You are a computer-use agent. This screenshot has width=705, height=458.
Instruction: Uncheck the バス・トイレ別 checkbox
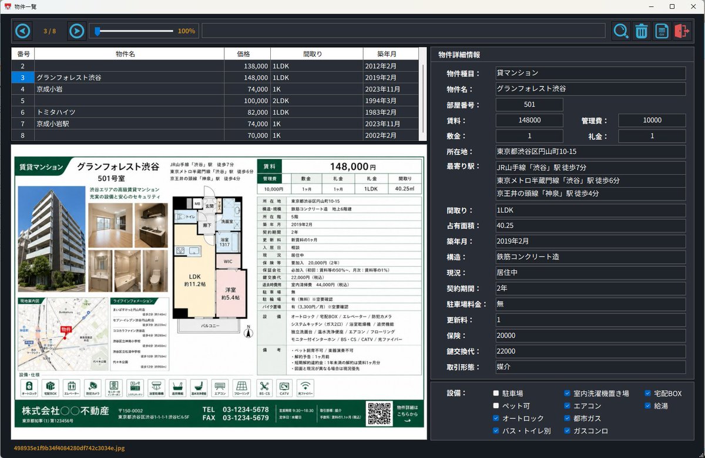[496, 431]
